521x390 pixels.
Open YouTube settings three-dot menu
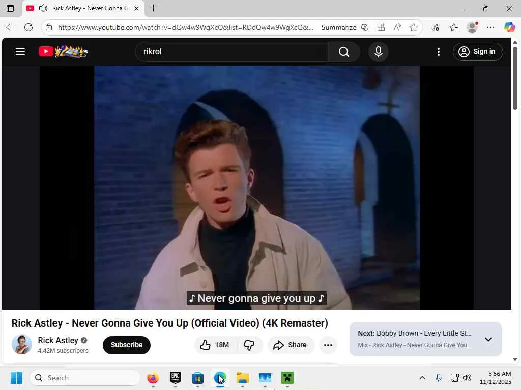438,52
